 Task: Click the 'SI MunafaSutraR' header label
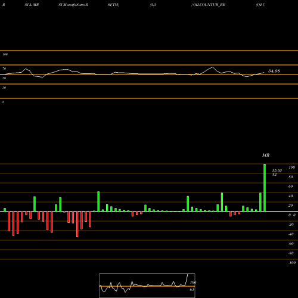point(73,5)
